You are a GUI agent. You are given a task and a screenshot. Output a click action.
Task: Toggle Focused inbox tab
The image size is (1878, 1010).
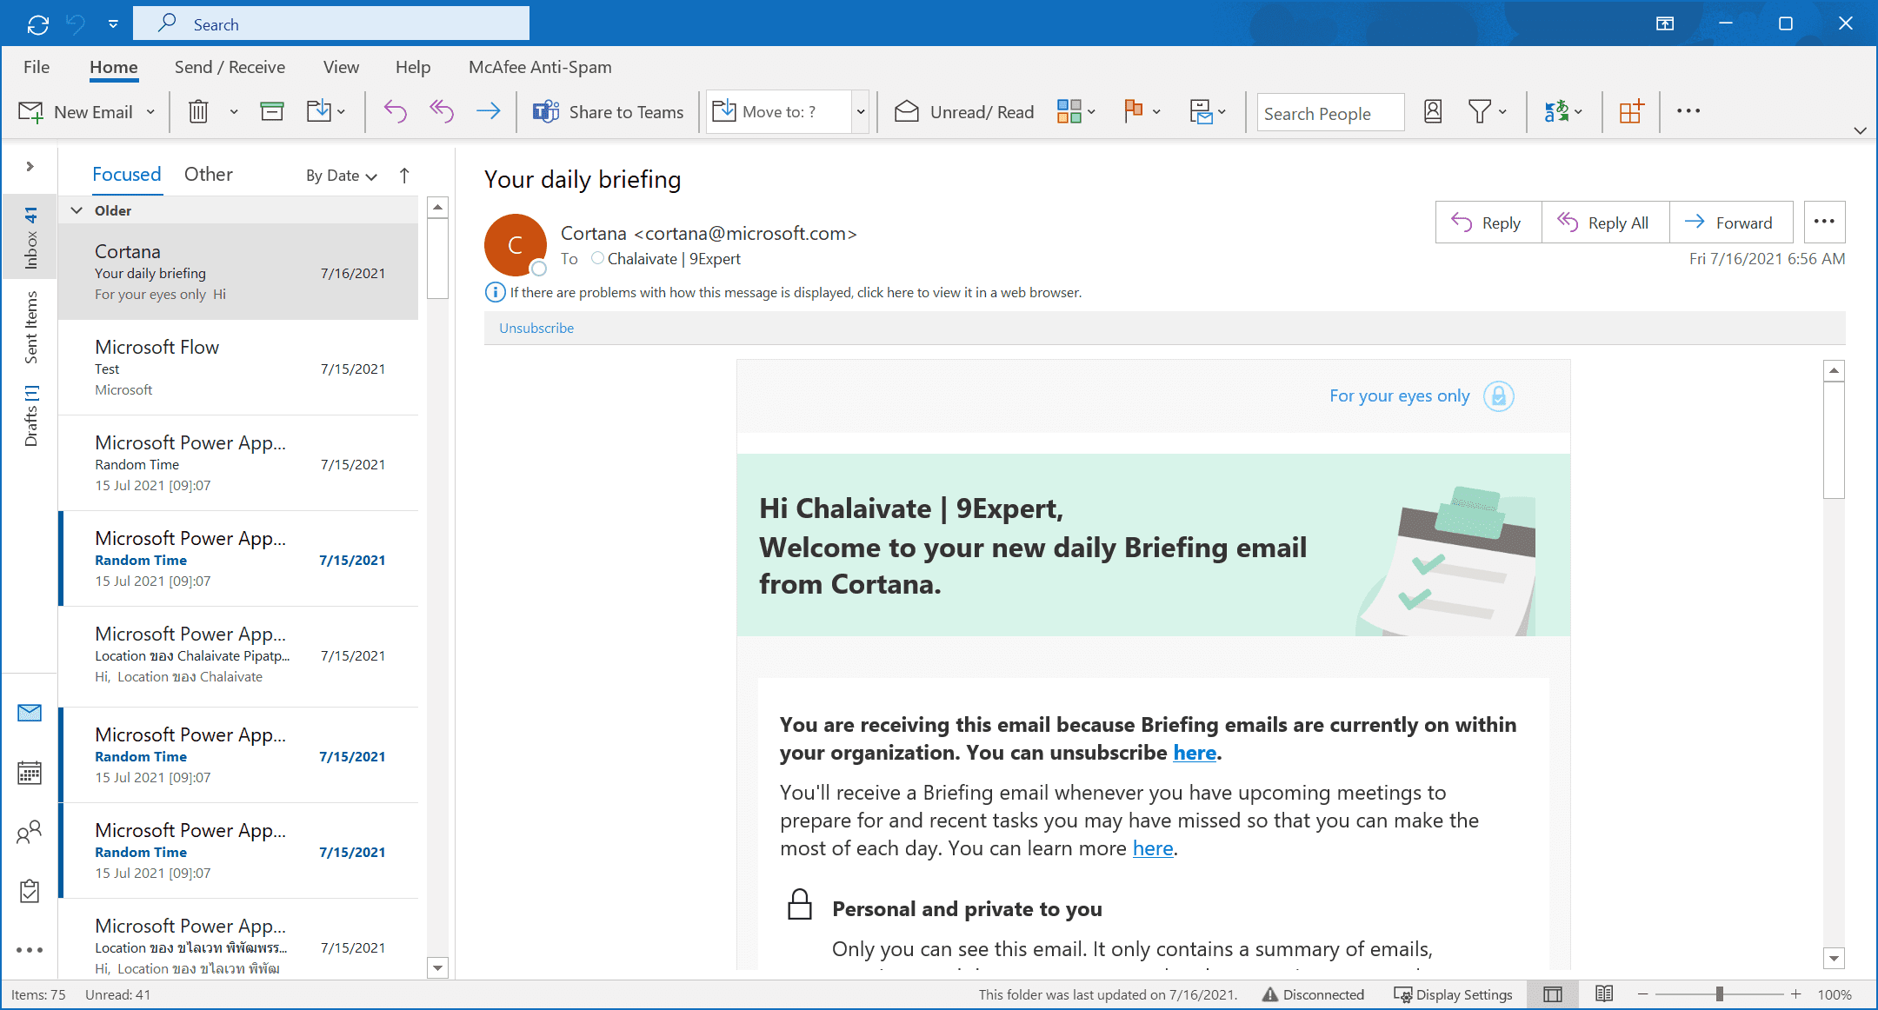click(127, 174)
